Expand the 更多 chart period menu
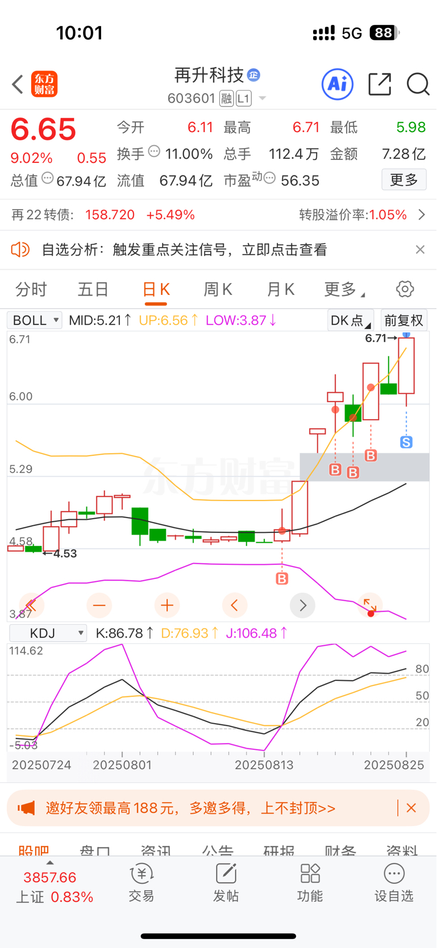437x948 pixels. pos(344,289)
